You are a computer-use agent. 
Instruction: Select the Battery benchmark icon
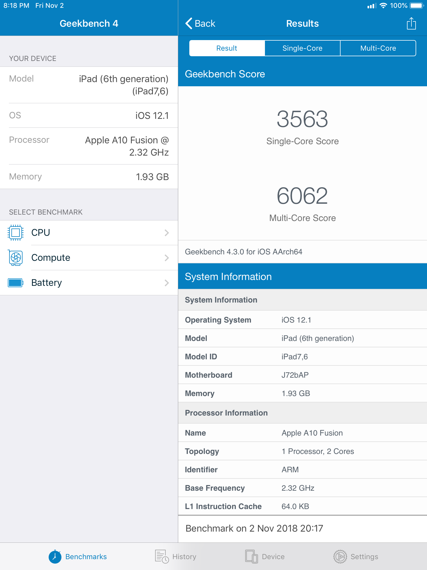click(x=16, y=282)
